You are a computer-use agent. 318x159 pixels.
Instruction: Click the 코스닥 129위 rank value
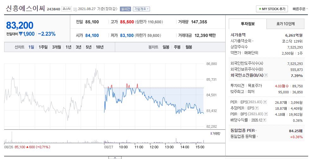292,41
